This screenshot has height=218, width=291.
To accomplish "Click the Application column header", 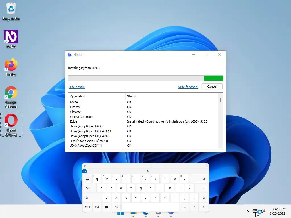I will pyautogui.click(x=97, y=96).
